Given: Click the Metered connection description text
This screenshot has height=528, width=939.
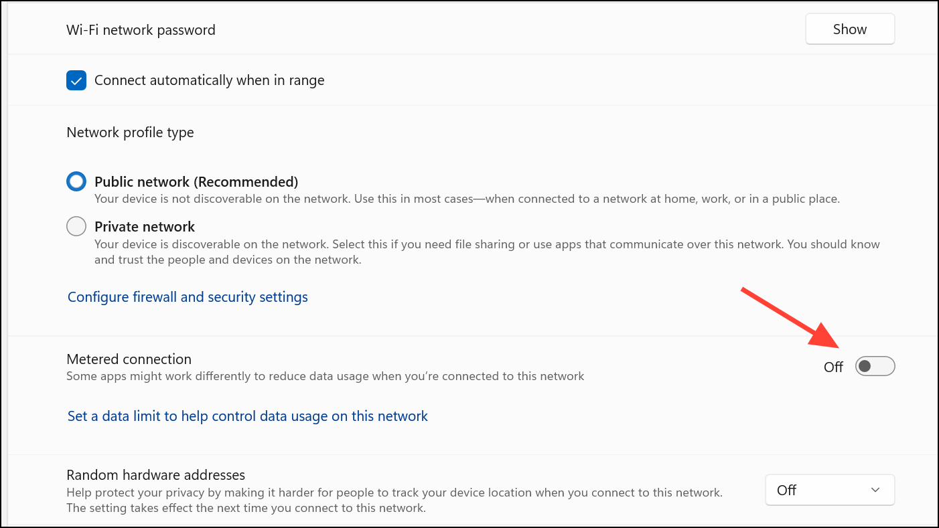Looking at the screenshot, I should click(x=325, y=376).
